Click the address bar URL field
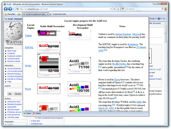171x129 pixels. 63,9
